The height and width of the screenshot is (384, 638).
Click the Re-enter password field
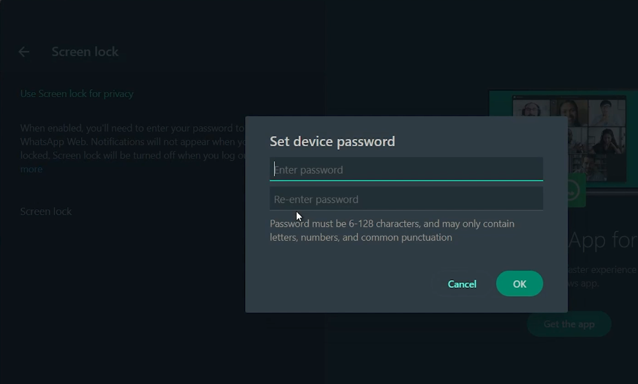pos(406,199)
